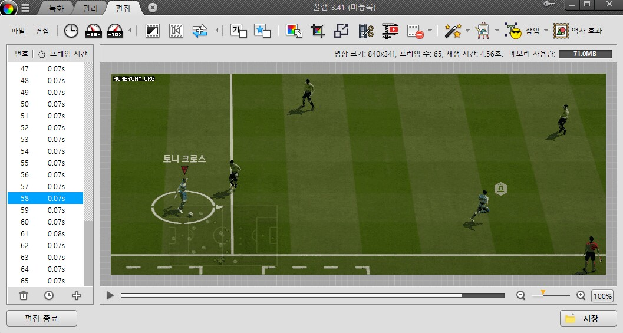Select frame 62 in the frame list
The height and width of the screenshot is (333, 623).
click(45, 246)
